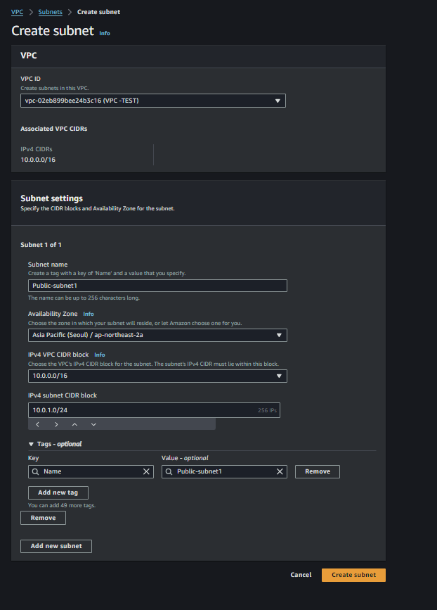Click the Subnet name input field
Image resolution: width=437 pixels, height=610 pixels.
[157, 286]
